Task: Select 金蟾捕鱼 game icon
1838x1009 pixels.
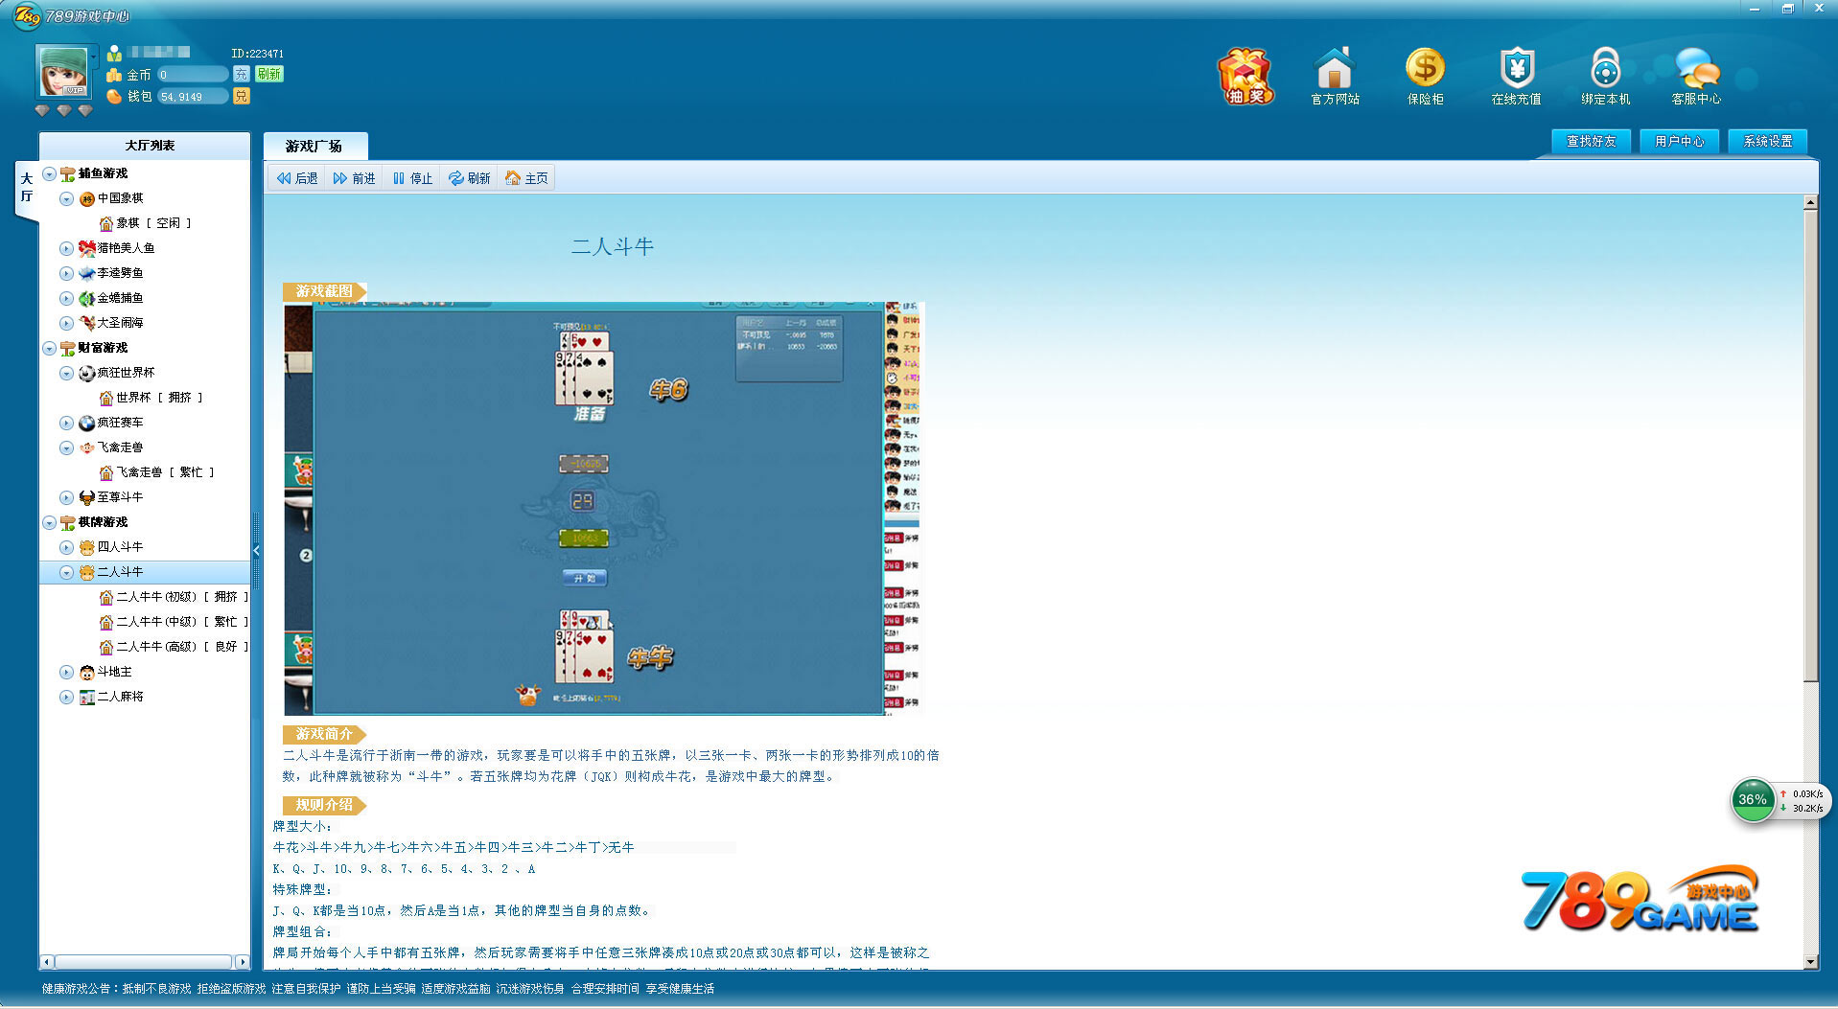Action: (87, 298)
